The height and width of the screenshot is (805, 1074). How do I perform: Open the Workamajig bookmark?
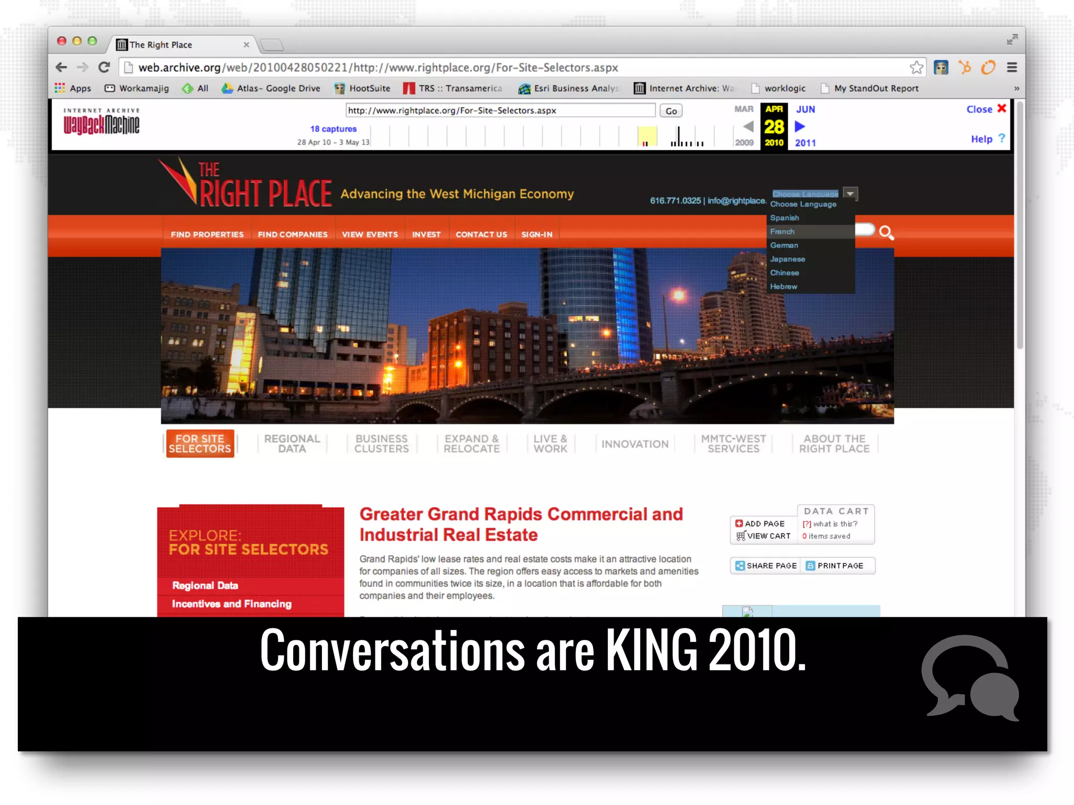click(x=137, y=89)
